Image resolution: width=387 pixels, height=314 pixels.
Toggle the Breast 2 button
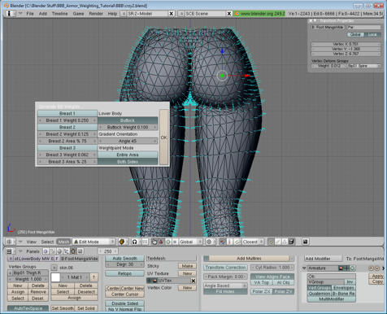[67, 127]
